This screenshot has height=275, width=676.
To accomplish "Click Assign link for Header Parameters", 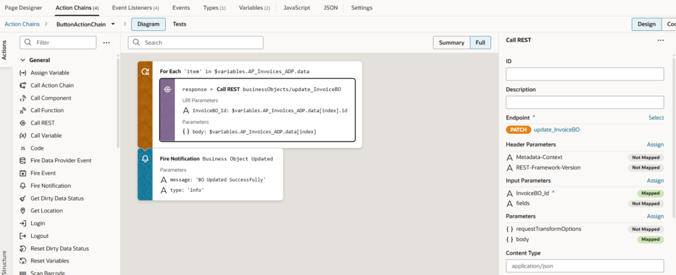I will 655,144.
